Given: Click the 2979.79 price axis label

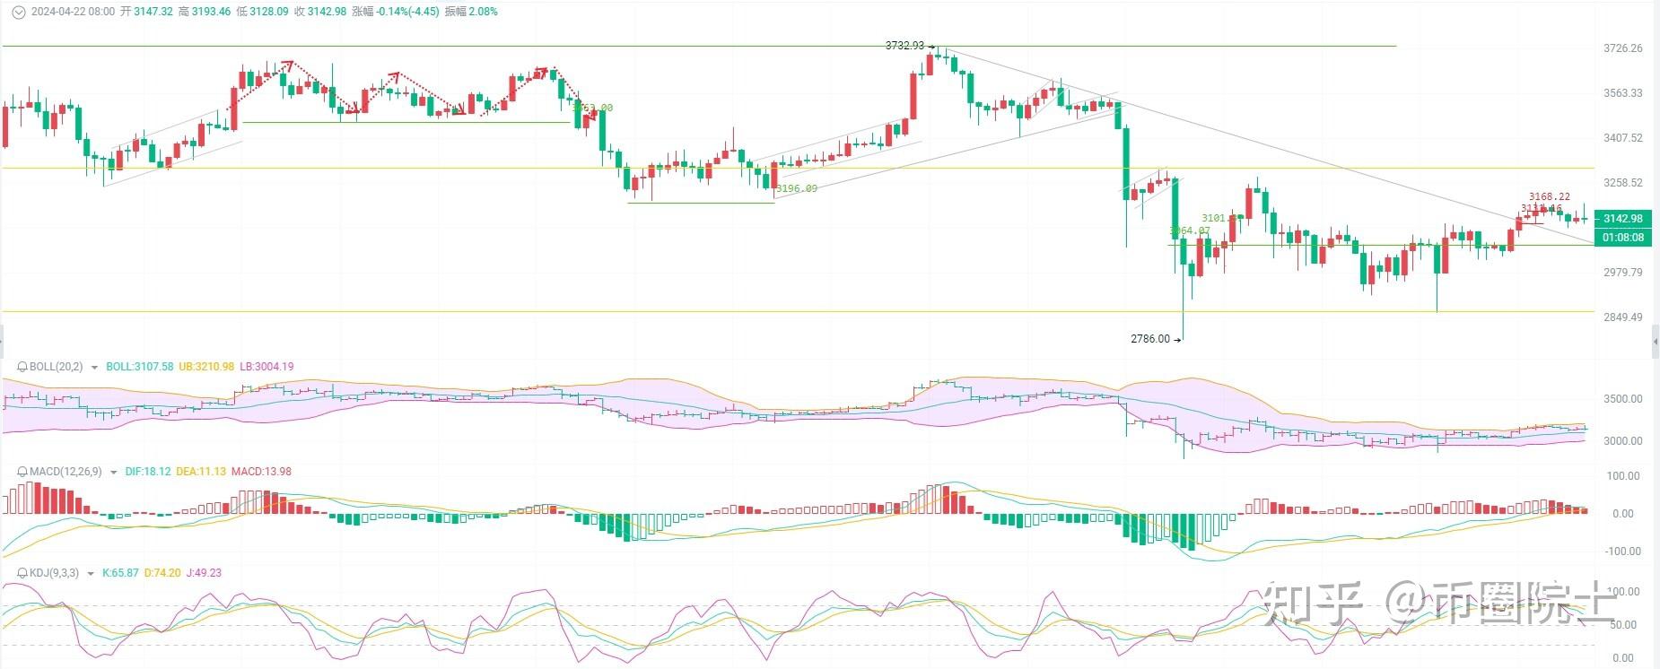Looking at the screenshot, I should [x=1622, y=273].
